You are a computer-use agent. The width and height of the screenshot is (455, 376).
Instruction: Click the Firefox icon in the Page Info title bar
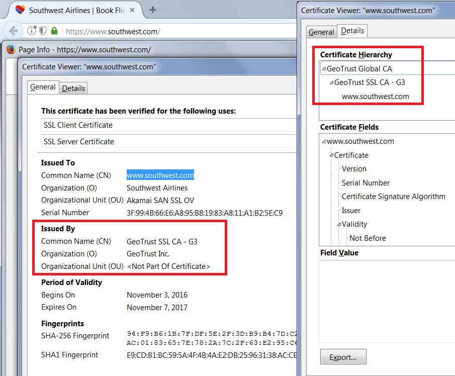tap(11, 49)
